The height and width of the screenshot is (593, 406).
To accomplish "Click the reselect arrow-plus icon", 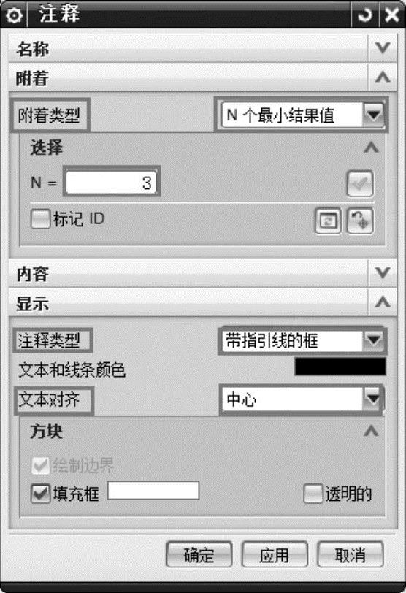I will tap(360, 220).
